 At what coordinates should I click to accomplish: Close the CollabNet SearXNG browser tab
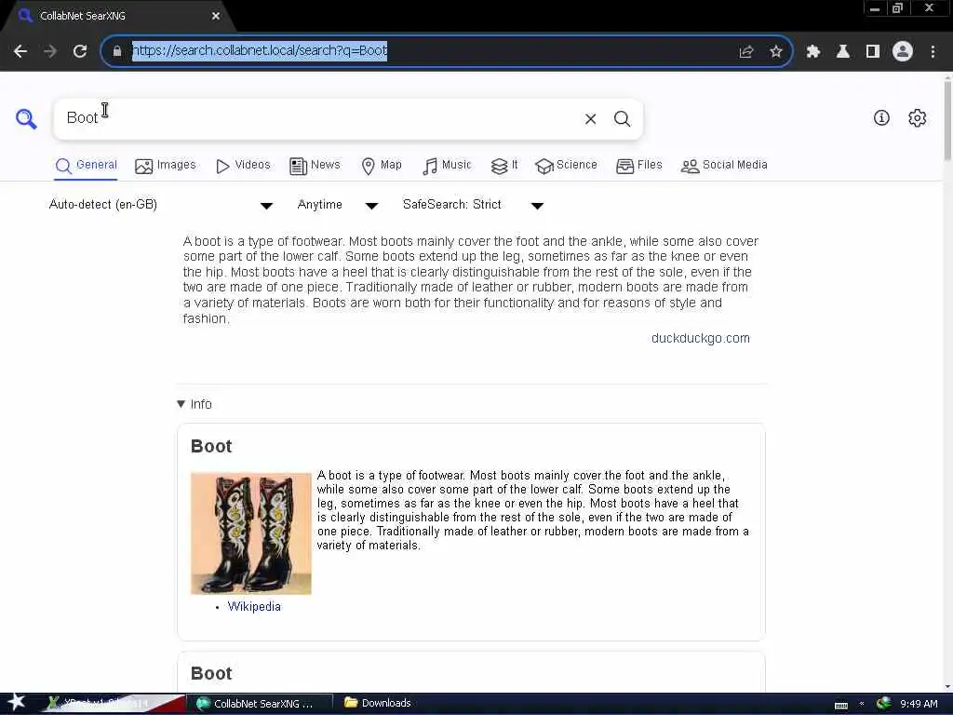click(x=216, y=16)
